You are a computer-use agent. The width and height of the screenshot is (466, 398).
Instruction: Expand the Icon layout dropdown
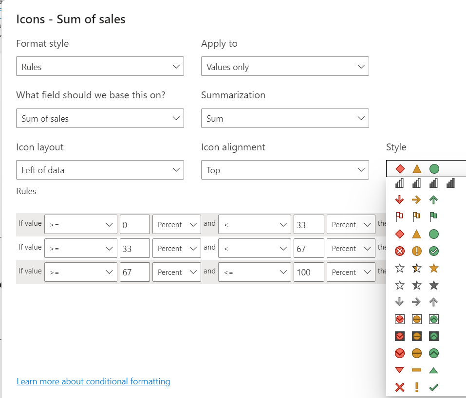100,170
